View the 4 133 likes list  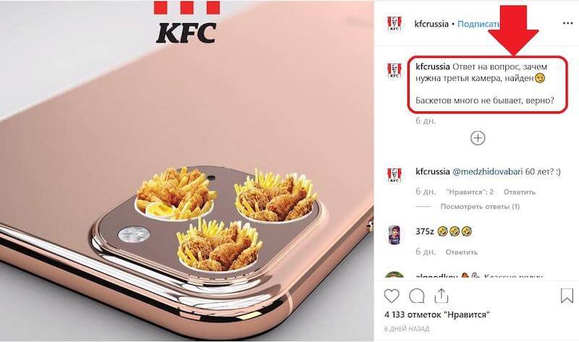point(437,315)
